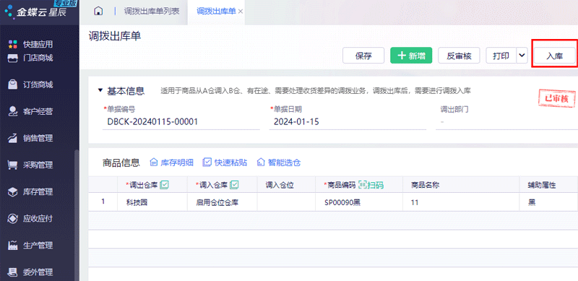This screenshot has width=578, height=281.
Task: Click the green 新增 button
Action: click(x=411, y=56)
